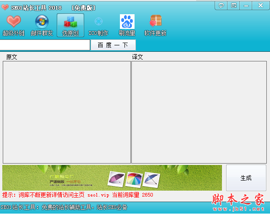Open the speech bubble feedback icon

(x=221, y=5)
